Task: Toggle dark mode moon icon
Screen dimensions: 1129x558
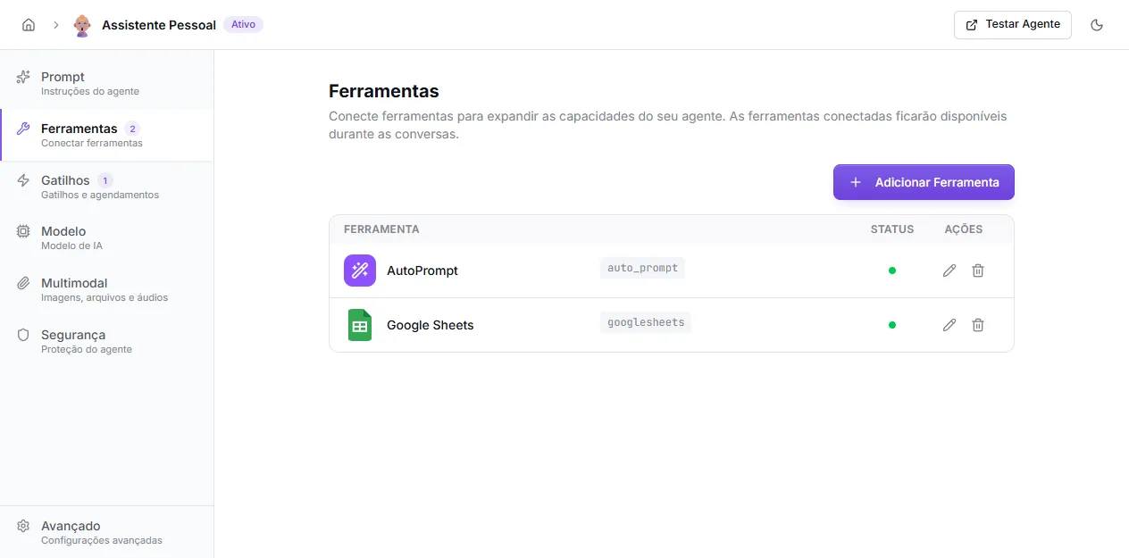Action: click(x=1098, y=25)
